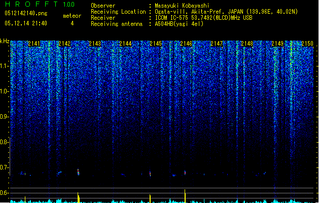Select the filename 0512142140.png
Image resolution: width=319 pixels, height=203 pixels.
(x=26, y=13)
